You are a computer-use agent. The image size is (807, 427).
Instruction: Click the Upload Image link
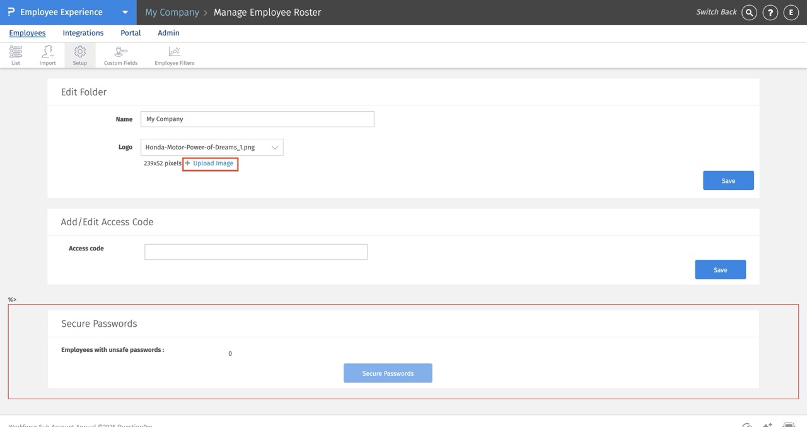[x=213, y=163]
